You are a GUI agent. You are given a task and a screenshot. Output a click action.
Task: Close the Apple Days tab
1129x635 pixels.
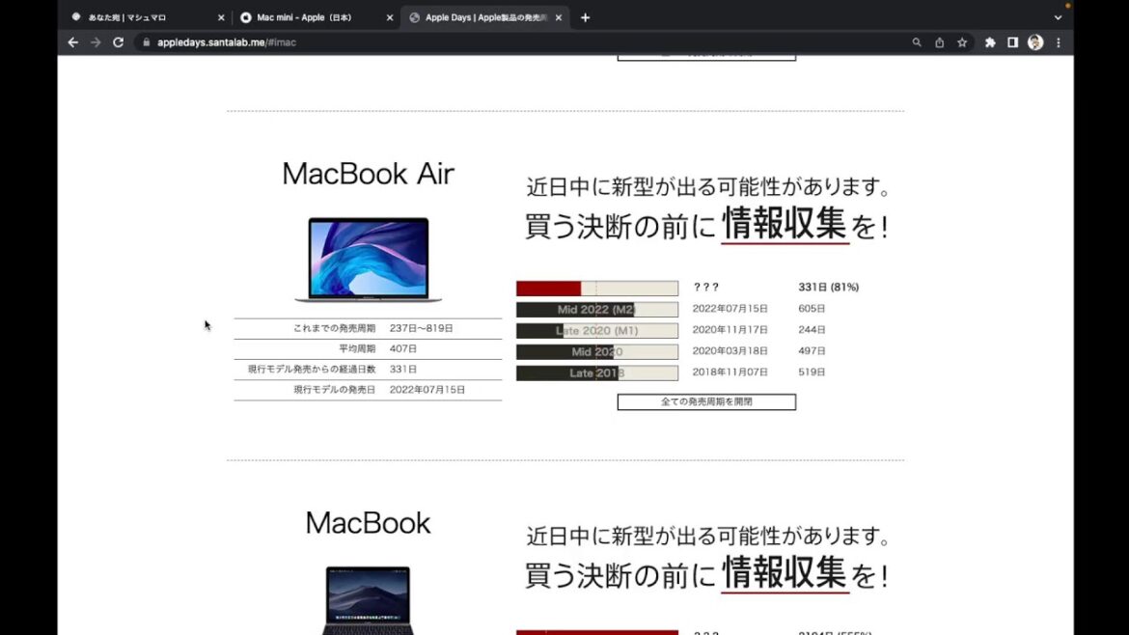pos(559,17)
